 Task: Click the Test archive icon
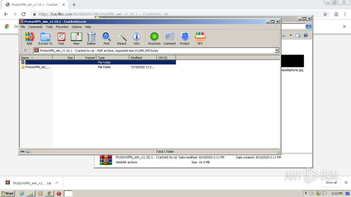point(61,38)
